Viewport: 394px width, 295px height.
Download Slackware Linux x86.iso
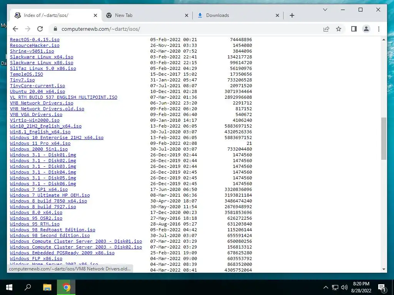tap(42, 63)
